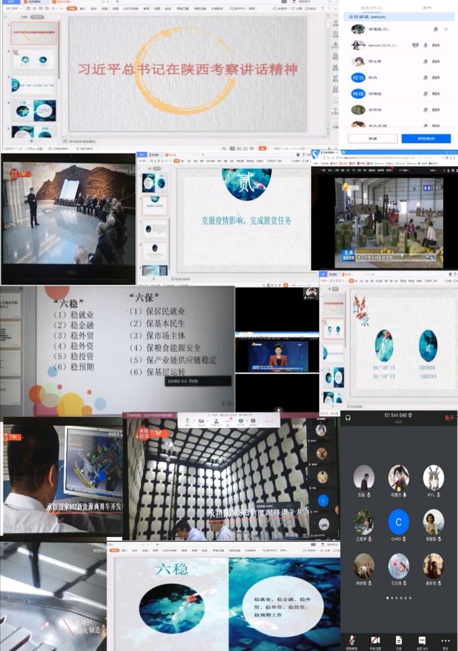Click orange Home ribbon tab in top WPS window
The height and width of the screenshot is (651, 458).
[x=72, y=8]
